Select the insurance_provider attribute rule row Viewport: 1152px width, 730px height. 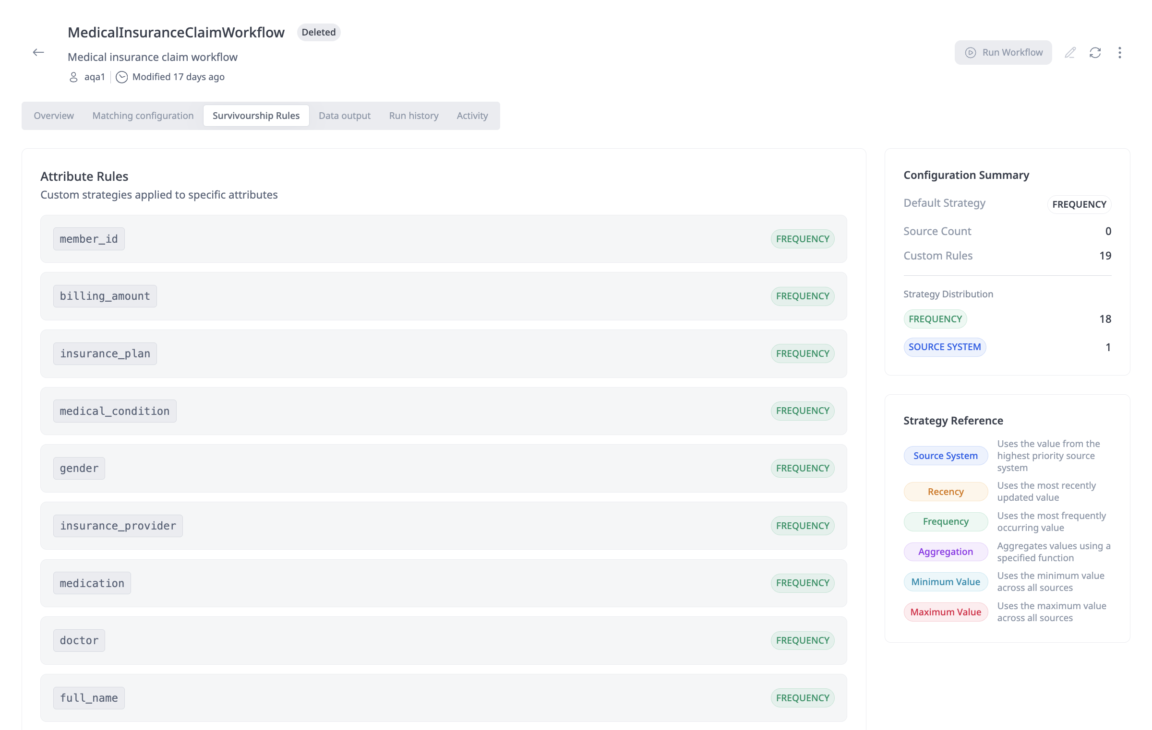pyautogui.click(x=443, y=526)
